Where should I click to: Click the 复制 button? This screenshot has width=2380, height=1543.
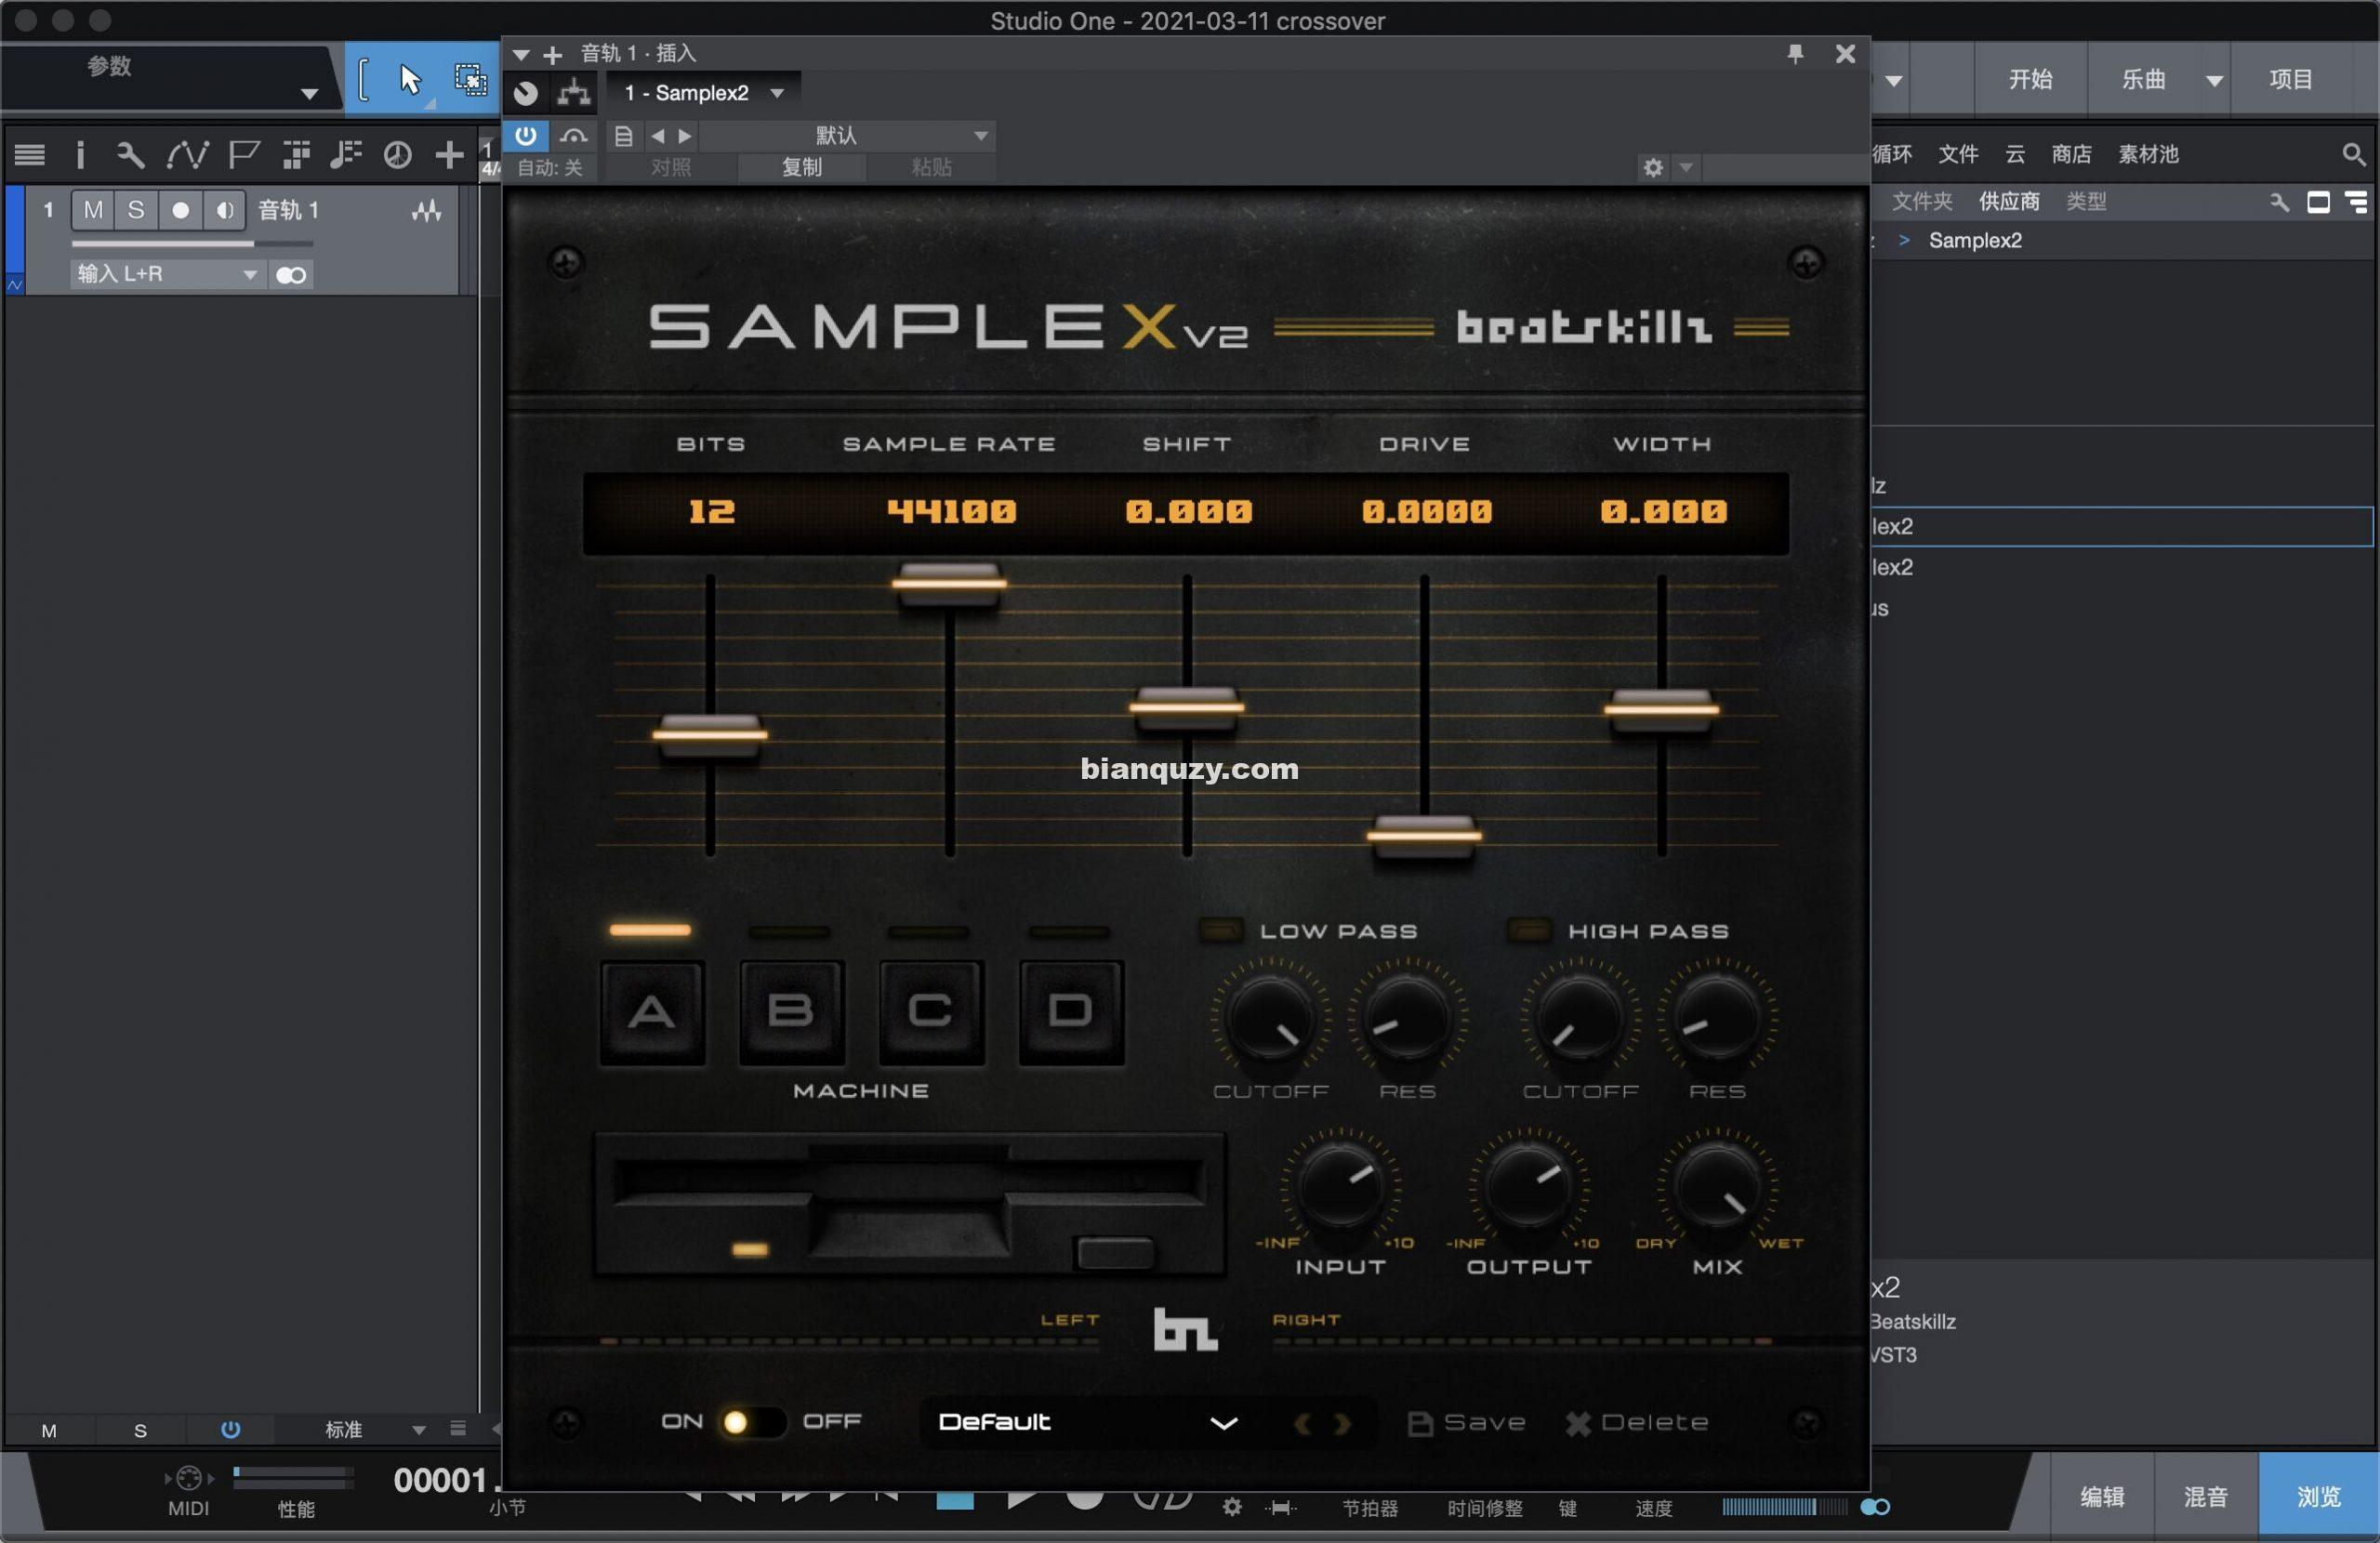(x=801, y=167)
